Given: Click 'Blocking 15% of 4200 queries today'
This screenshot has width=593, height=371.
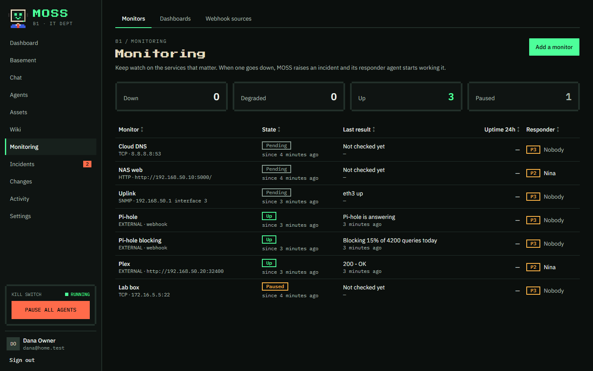Looking at the screenshot, I should [390, 240].
